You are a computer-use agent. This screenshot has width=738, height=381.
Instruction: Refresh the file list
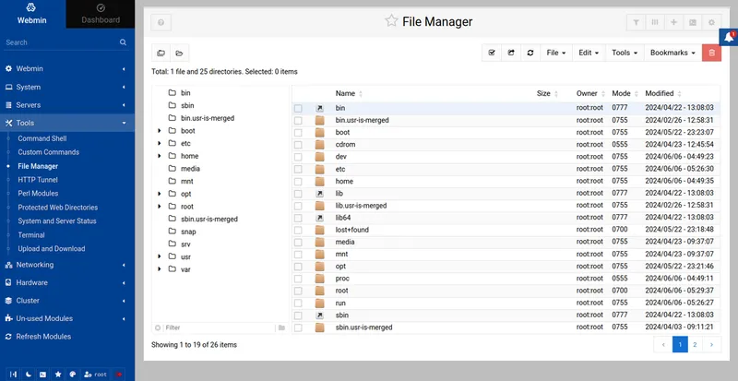530,53
